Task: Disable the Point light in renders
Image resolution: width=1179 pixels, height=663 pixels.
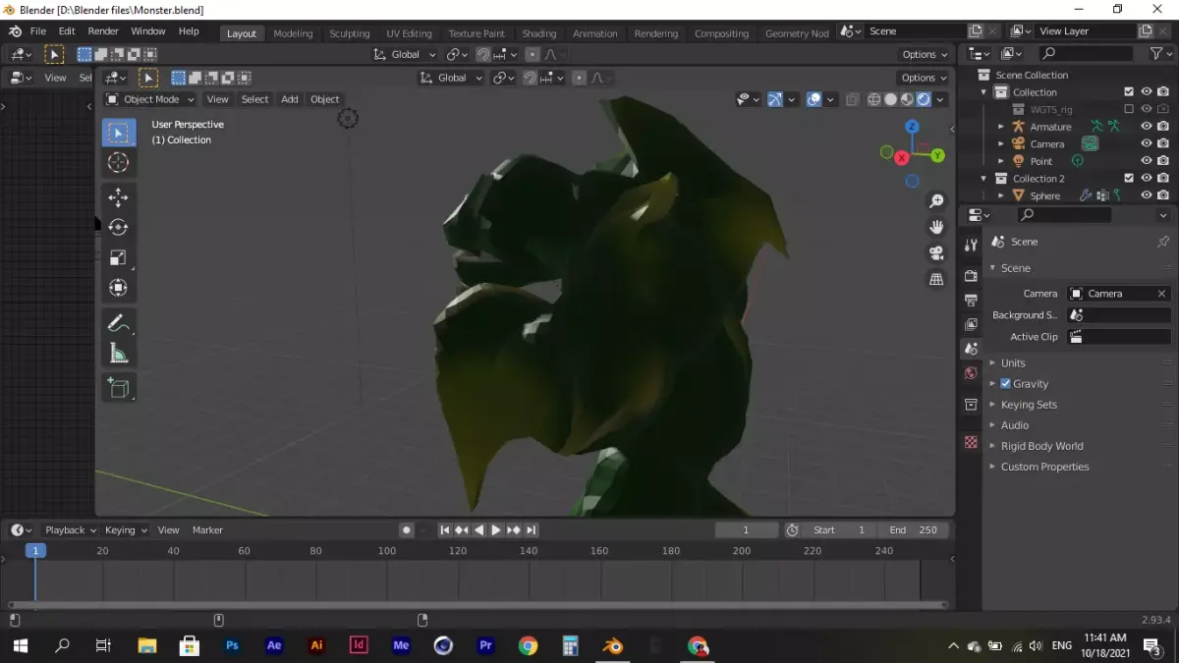Action: (x=1163, y=161)
